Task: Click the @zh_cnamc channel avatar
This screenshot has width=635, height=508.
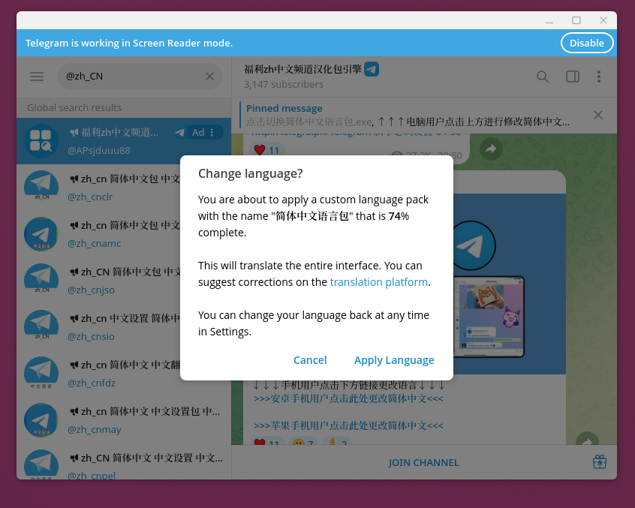Action: [41, 234]
